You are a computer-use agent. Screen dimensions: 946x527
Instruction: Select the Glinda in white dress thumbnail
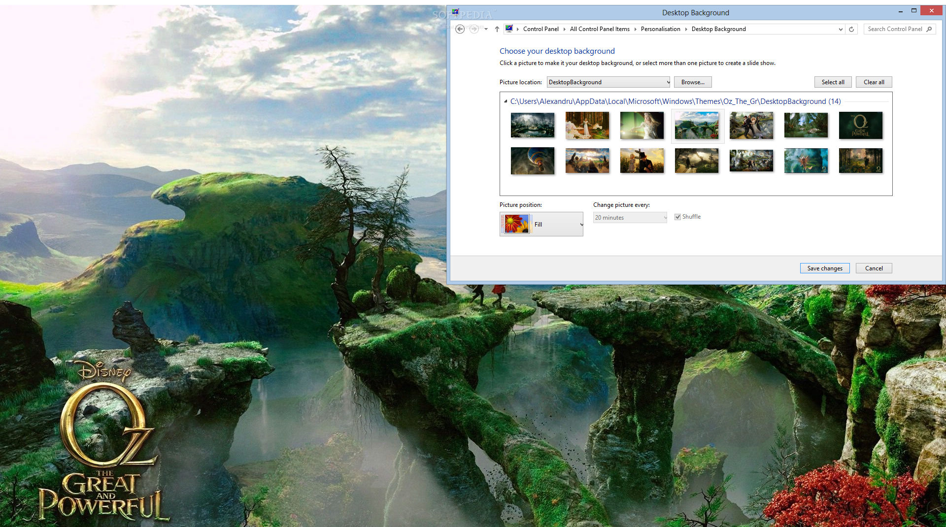click(x=587, y=125)
